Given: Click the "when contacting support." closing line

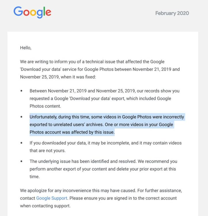Looking at the screenshot, I should [x=45, y=206].
